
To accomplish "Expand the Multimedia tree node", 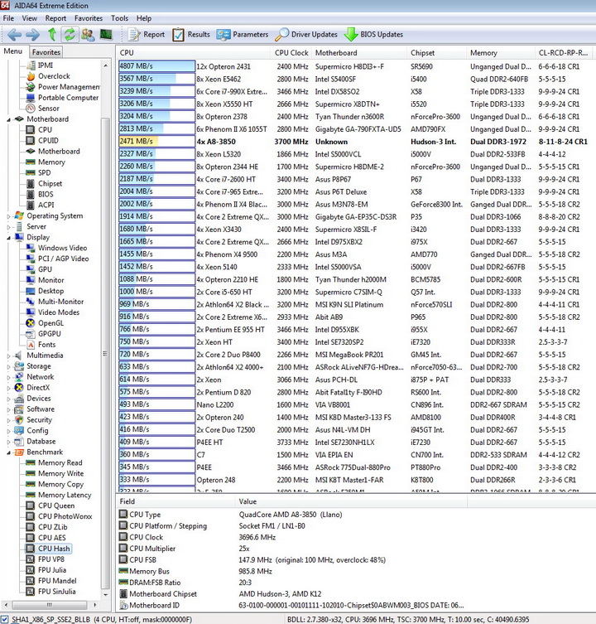I will pyautogui.click(x=9, y=356).
